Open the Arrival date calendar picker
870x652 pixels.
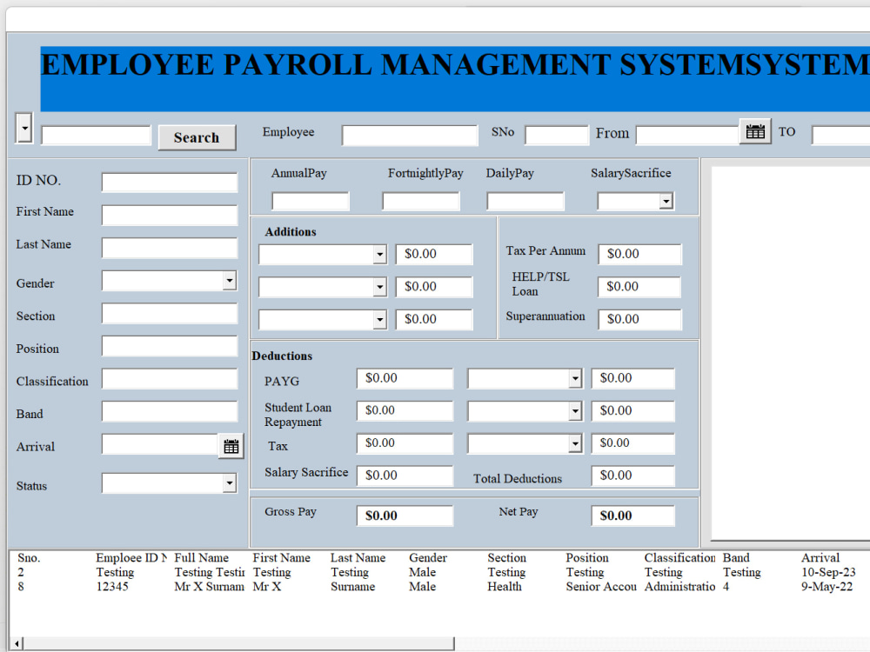point(231,446)
